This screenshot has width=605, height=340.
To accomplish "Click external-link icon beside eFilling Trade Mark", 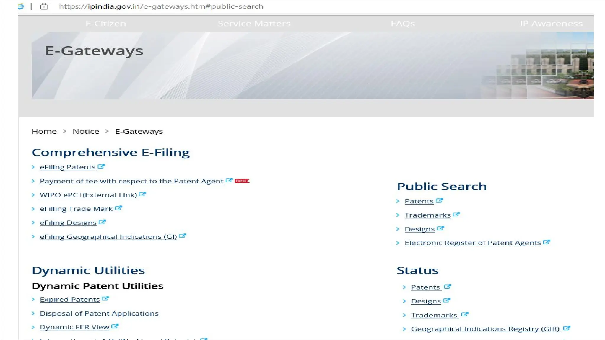I will click(x=118, y=208).
